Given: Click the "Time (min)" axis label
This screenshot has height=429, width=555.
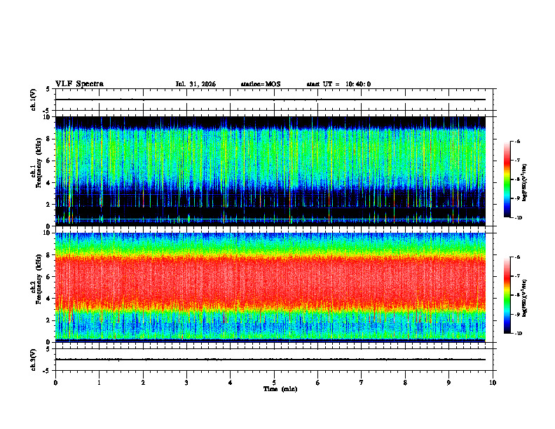Looking at the screenshot, I should (280, 389).
